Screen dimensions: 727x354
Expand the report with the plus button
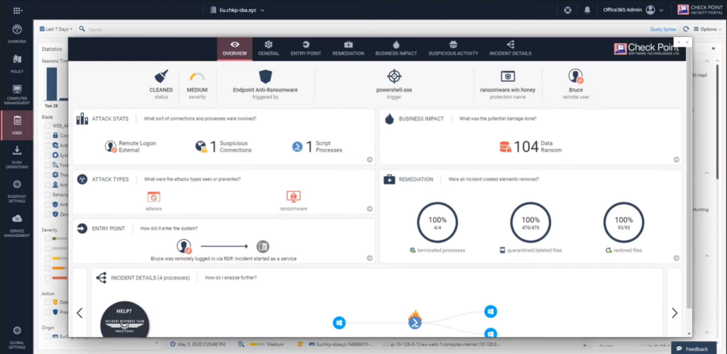tap(679, 42)
